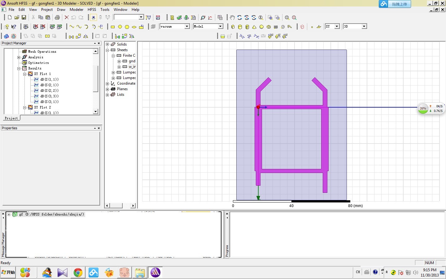Screen dimensions: 446x279
Task: Click the Start button in taskbar
Action: coord(8,272)
